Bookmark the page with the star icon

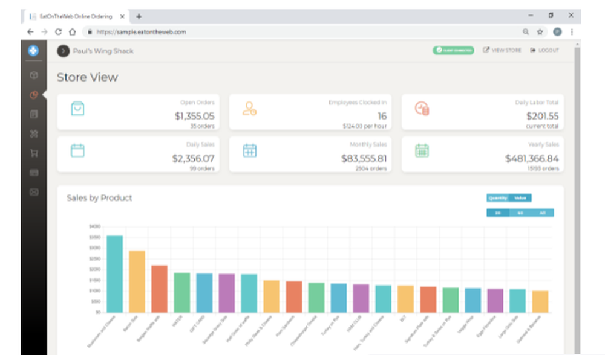540,32
